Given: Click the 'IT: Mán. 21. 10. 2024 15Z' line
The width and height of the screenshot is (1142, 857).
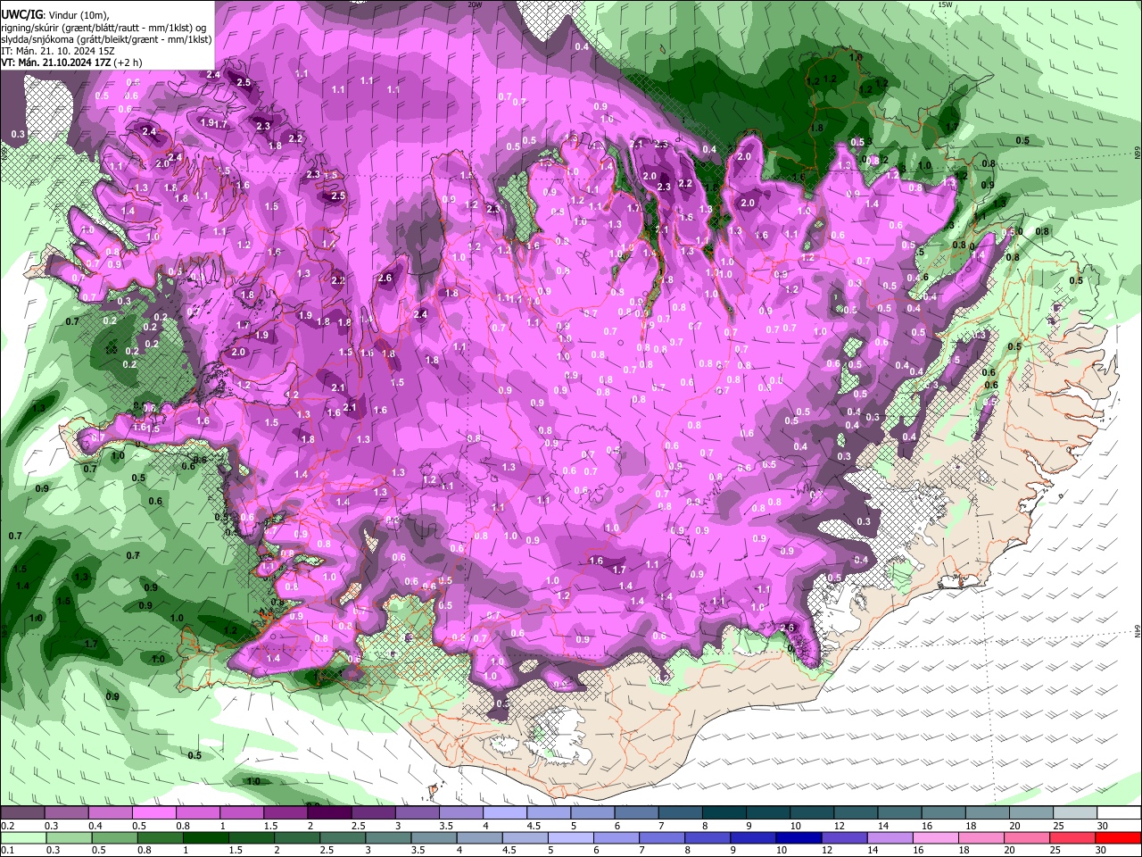Looking at the screenshot, I should point(58,51).
